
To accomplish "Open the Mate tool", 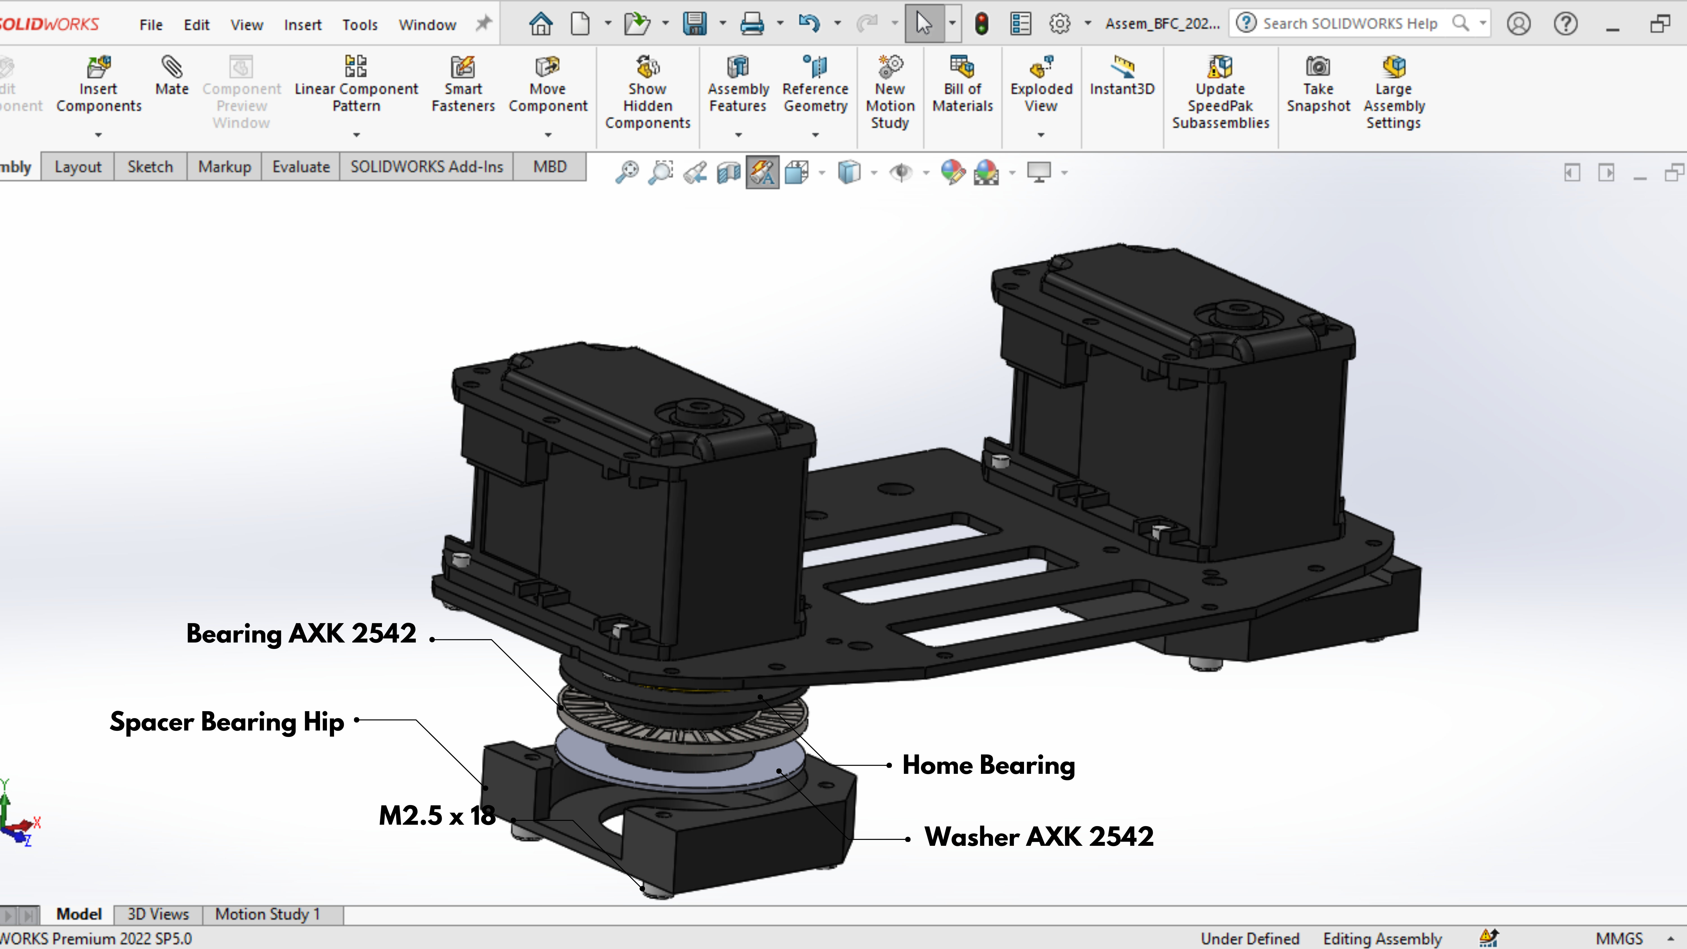I will [172, 76].
